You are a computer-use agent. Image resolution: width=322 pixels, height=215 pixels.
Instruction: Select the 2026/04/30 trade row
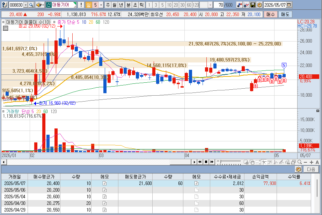pyautogui.click(x=156, y=203)
